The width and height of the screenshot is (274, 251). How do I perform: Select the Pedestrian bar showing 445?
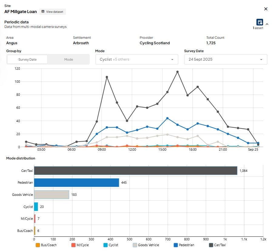pyautogui.click(x=77, y=183)
